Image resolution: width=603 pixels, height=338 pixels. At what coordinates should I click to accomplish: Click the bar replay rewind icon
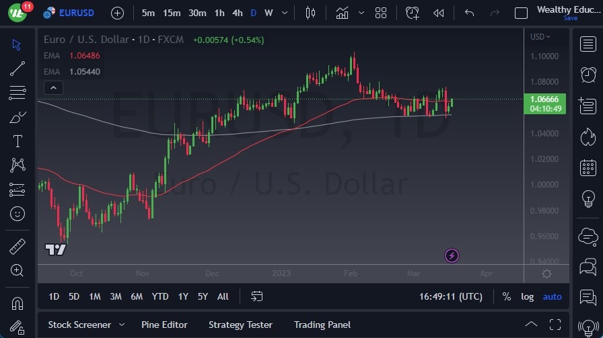coord(439,13)
